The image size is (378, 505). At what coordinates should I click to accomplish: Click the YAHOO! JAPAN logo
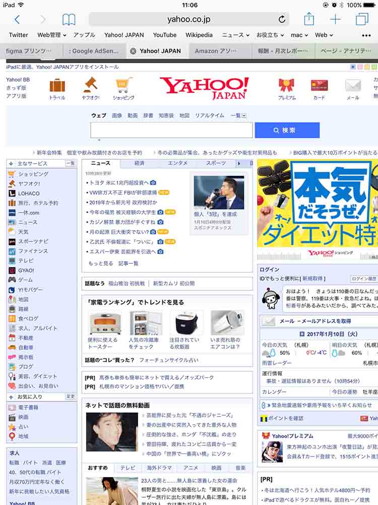(205, 88)
